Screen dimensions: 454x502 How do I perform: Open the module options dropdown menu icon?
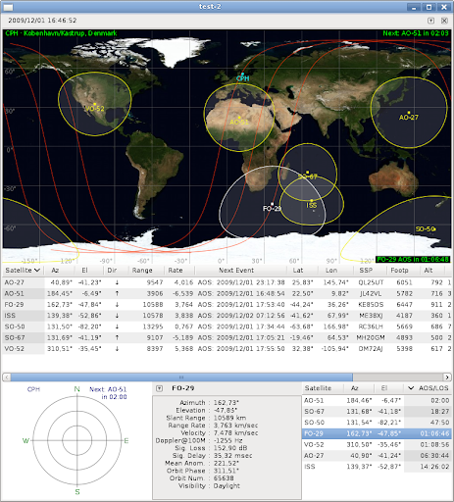430,21
